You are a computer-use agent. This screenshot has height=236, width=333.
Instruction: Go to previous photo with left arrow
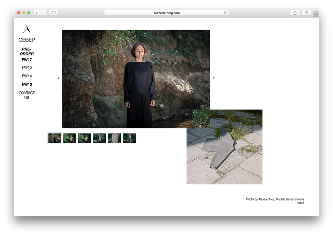(x=58, y=78)
